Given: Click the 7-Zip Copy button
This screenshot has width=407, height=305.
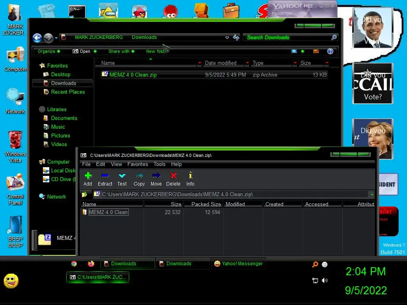Looking at the screenshot, I should [139, 179].
